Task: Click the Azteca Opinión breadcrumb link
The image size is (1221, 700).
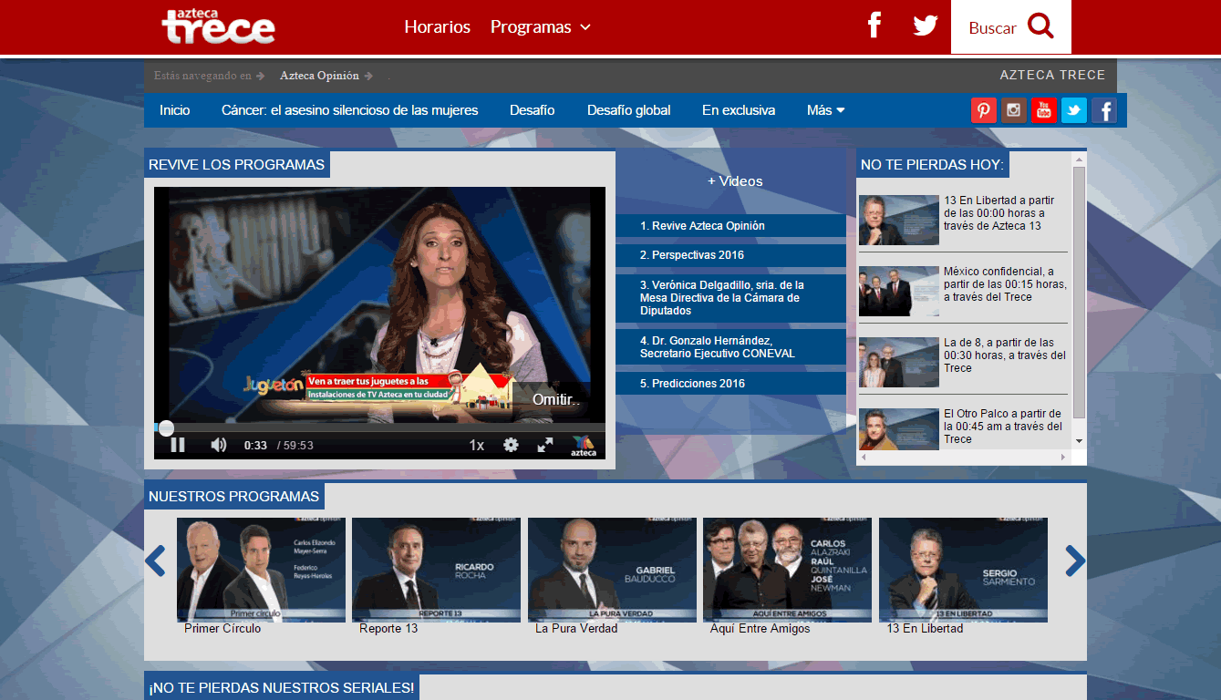Action: (320, 76)
